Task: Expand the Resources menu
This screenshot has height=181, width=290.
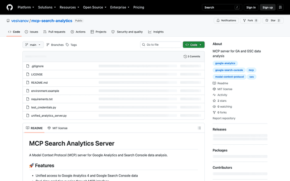Action: (x=69, y=7)
